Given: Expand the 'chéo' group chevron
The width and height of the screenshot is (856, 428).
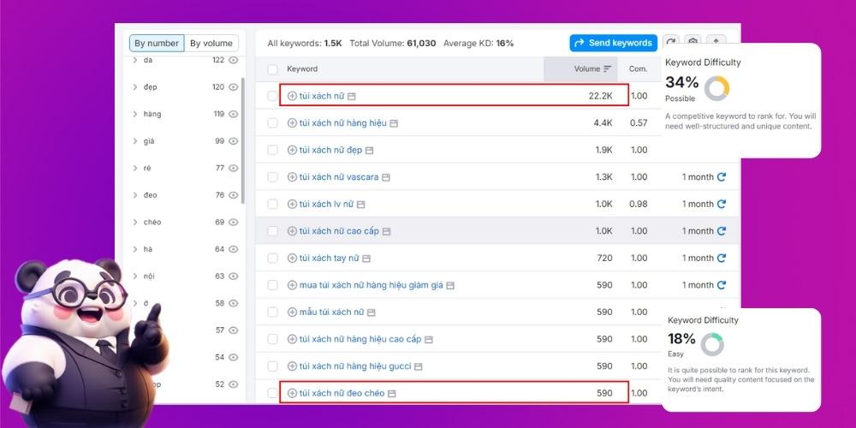Looking at the screenshot, I should 135,223.
